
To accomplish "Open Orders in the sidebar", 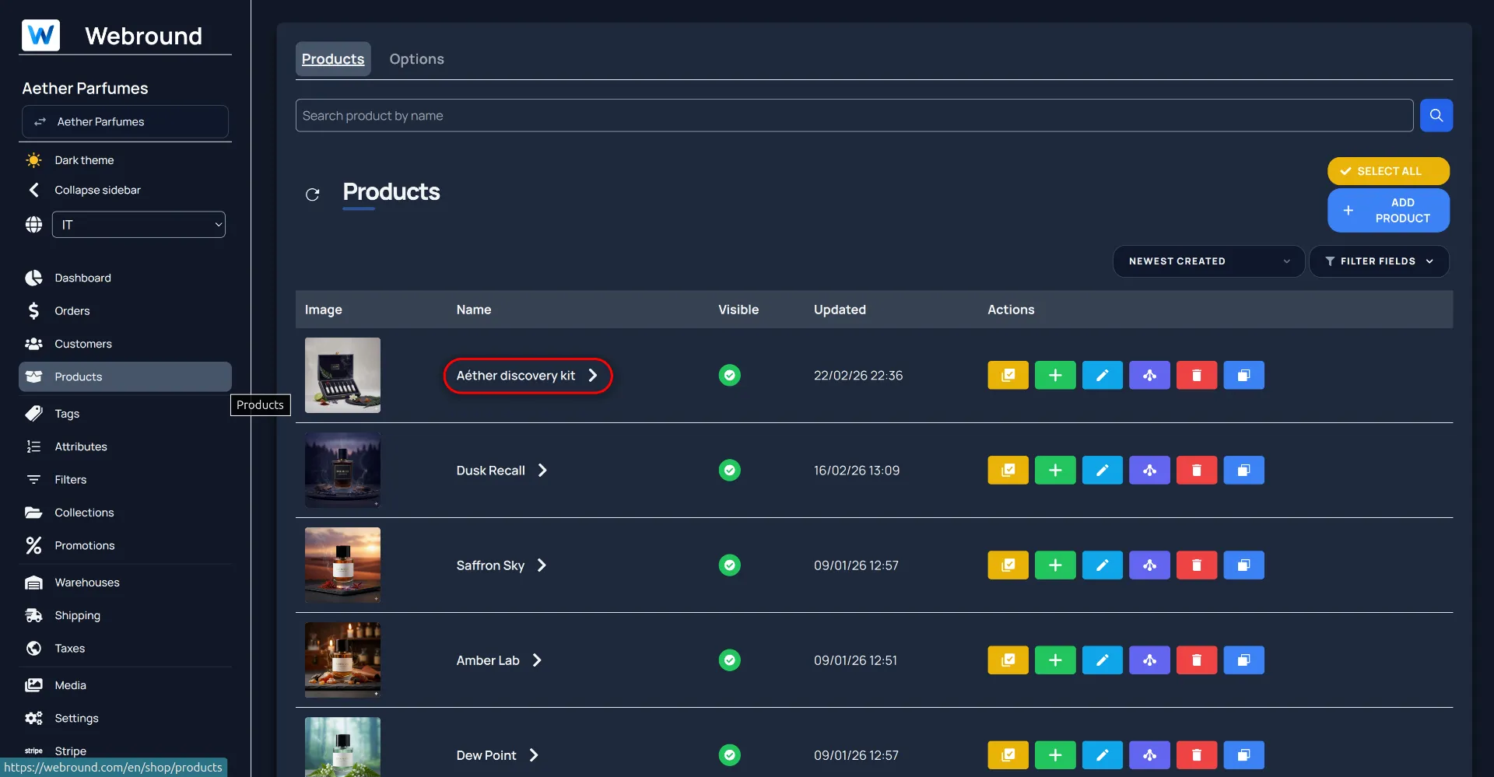I will pyautogui.click(x=72, y=311).
